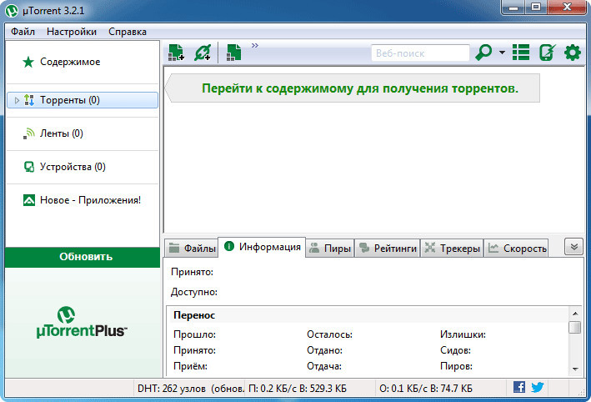Click the Add Torrent toolbar icon
Screen dimensions: 591x402
(x=176, y=53)
